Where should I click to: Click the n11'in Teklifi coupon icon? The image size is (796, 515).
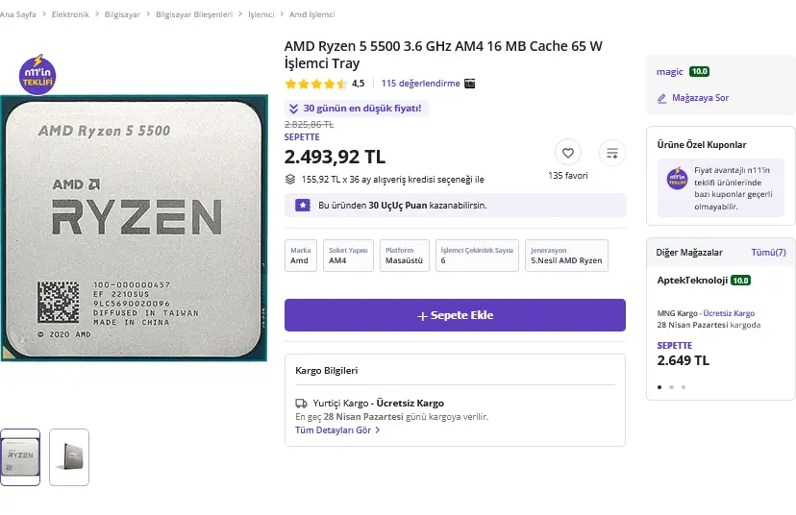pyautogui.click(x=677, y=179)
